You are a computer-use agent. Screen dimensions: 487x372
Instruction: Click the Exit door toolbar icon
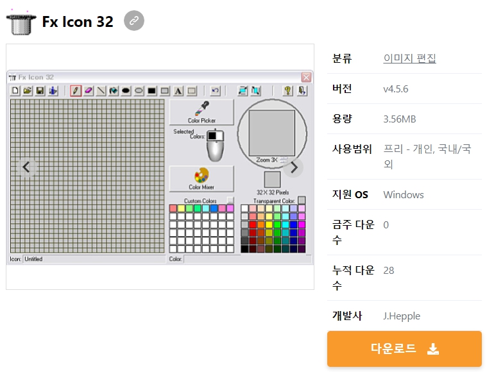point(302,90)
